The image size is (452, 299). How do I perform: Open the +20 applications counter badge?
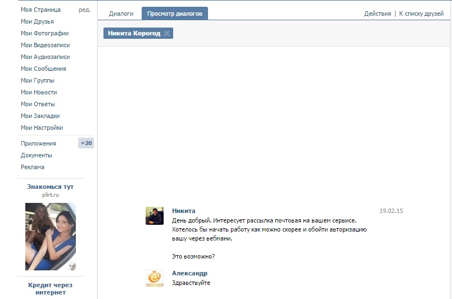coord(86,143)
